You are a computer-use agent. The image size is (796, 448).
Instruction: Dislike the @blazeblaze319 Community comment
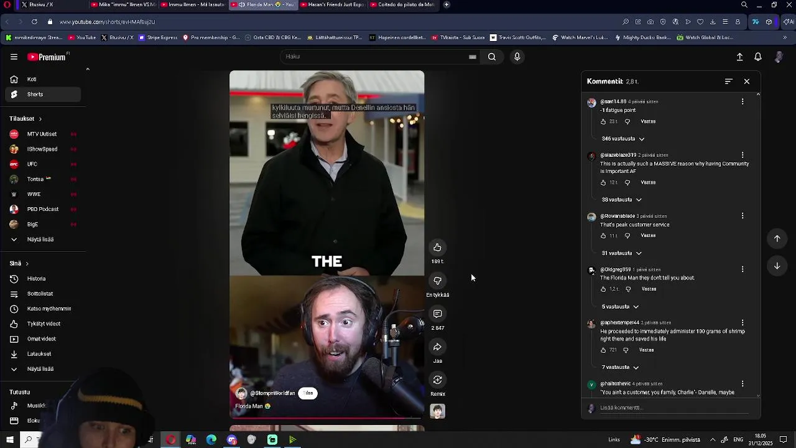(x=627, y=182)
